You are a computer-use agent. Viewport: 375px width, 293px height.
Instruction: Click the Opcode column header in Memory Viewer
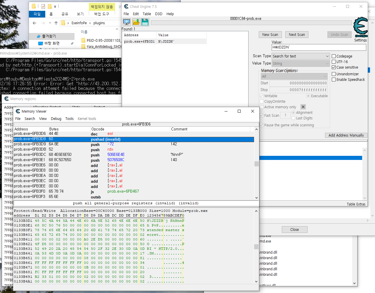[x=130, y=129]
